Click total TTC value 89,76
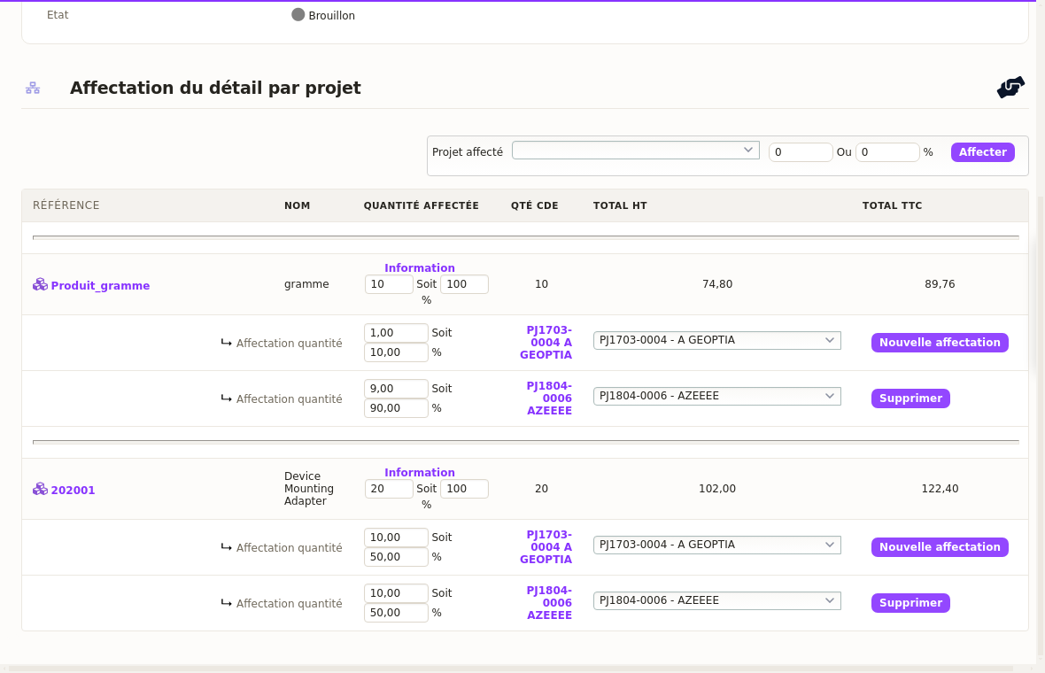Viewport: 1045px width, 673px height. pyautogui.click(x=940, y=284)
